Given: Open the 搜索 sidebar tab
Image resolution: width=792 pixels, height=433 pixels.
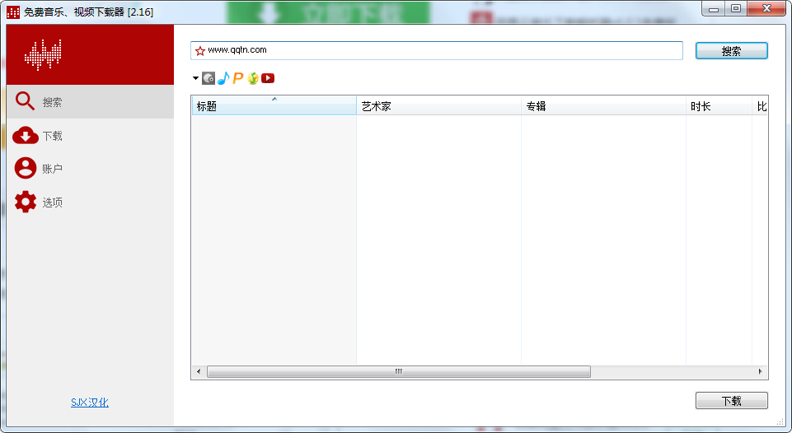Looking at the screenshot, I should coord(91,102).
